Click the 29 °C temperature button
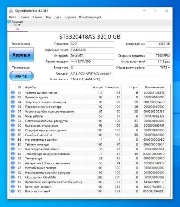180x207 pixels. pyautogui.click(x=21, y=76)
